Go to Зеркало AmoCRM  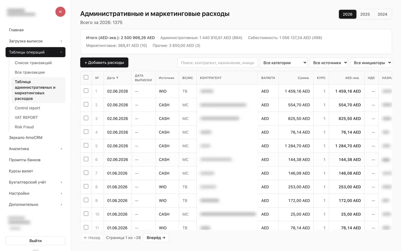(x=35, y=138)
